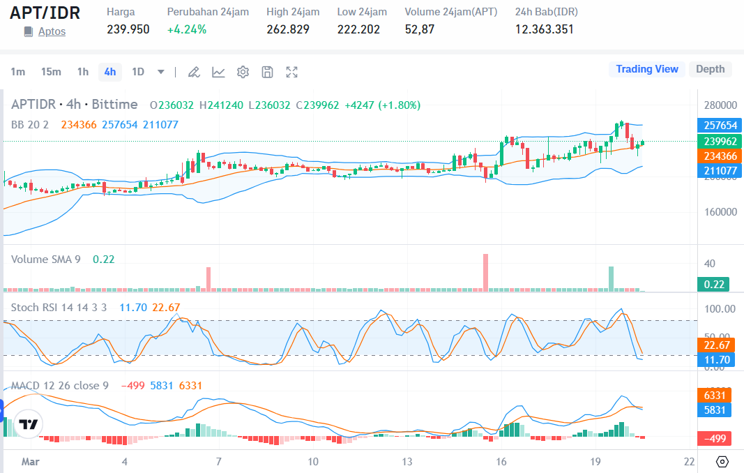Click the 234366 orange price label
This screenshot has height=473, width=744.
(x=720, y=156)
